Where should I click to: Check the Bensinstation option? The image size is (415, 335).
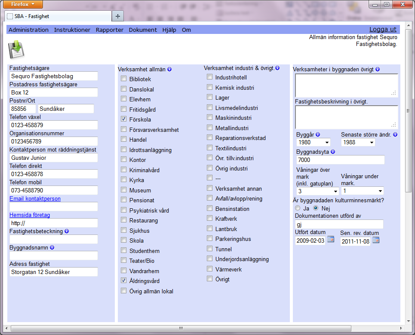click(209, 208)
